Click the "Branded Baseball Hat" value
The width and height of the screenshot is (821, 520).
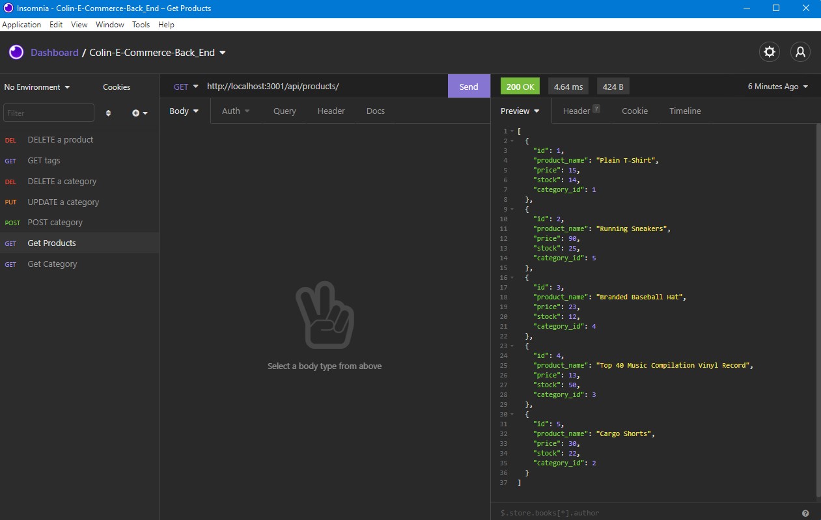640,297
